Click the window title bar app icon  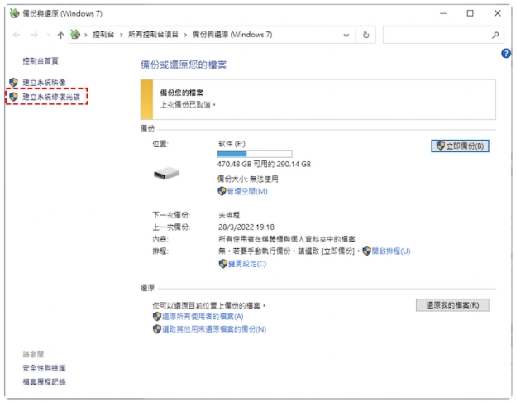(x=15, y=13)
